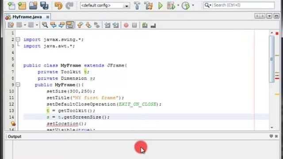Find next occurrence icon
The height and width of the screenshot is (159, 283).
coord(61,25)
